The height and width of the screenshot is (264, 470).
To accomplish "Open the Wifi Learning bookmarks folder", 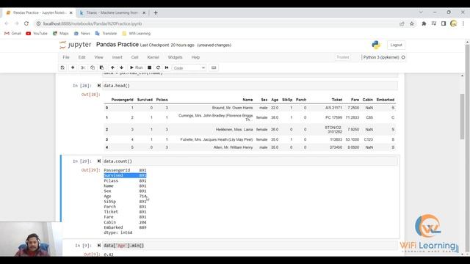I will coord(137,34).
